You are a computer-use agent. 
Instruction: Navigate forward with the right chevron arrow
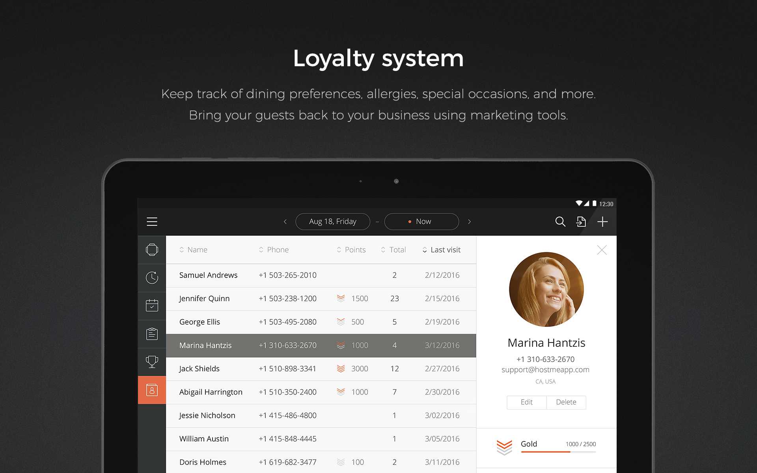469,222
